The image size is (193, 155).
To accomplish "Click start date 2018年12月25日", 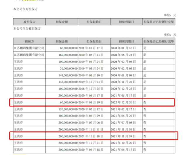I will (91, 89).
